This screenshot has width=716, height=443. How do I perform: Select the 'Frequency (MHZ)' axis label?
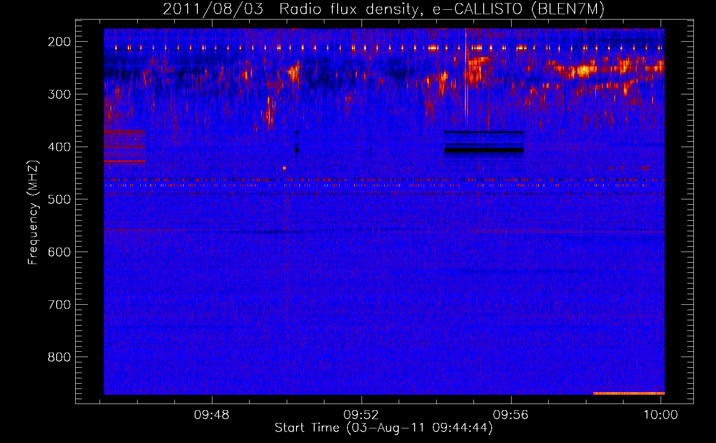click(33, 212)
